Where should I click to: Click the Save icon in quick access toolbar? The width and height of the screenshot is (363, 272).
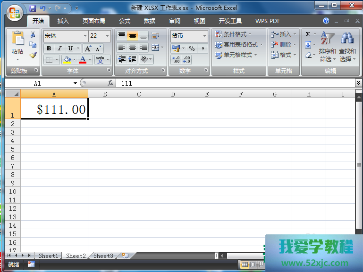pos(33,8)
